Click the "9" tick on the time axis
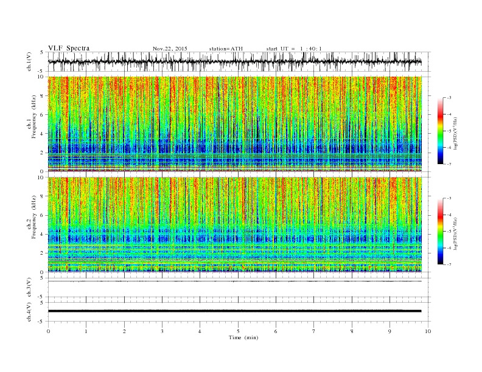 click(x=389, y=331)
